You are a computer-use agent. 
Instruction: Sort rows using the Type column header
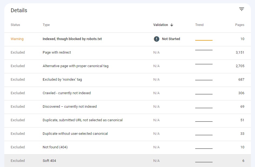pyautogui.click(x=46, y=25)
